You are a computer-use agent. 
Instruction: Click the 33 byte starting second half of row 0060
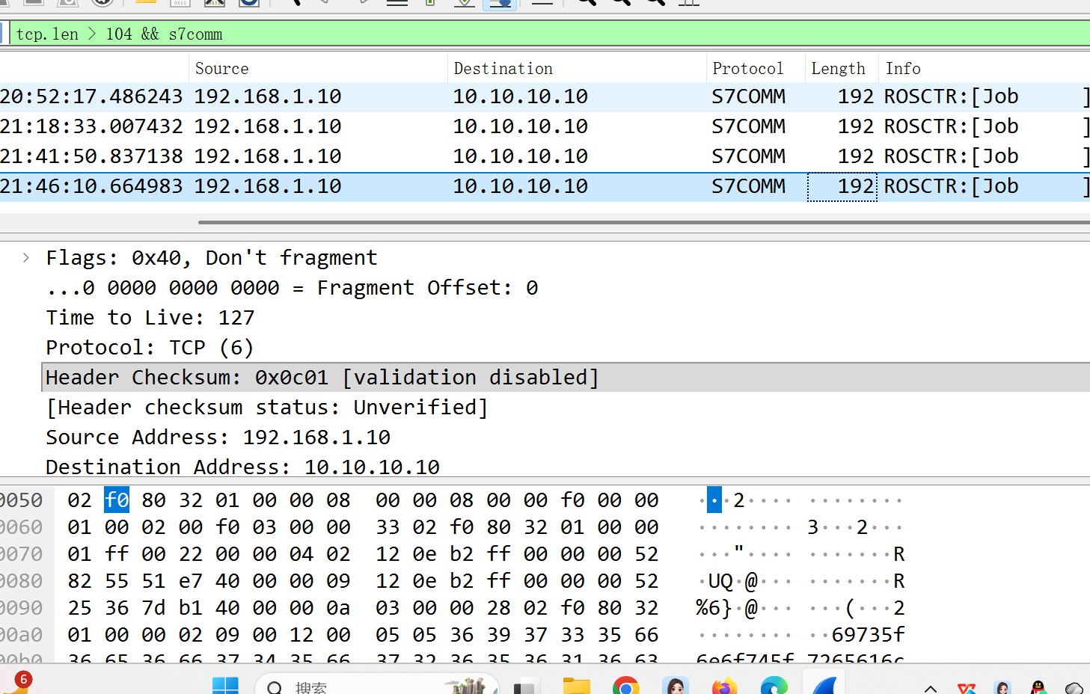coord(388,526)
